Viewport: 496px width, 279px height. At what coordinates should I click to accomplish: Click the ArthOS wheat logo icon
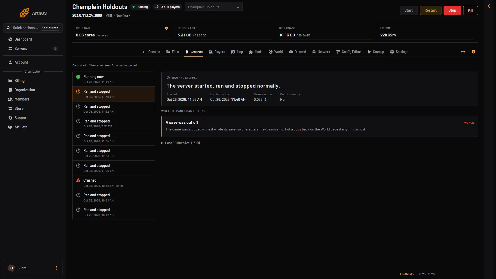24,13
